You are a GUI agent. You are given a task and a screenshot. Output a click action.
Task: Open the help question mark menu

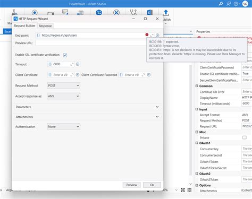[237, 4]
